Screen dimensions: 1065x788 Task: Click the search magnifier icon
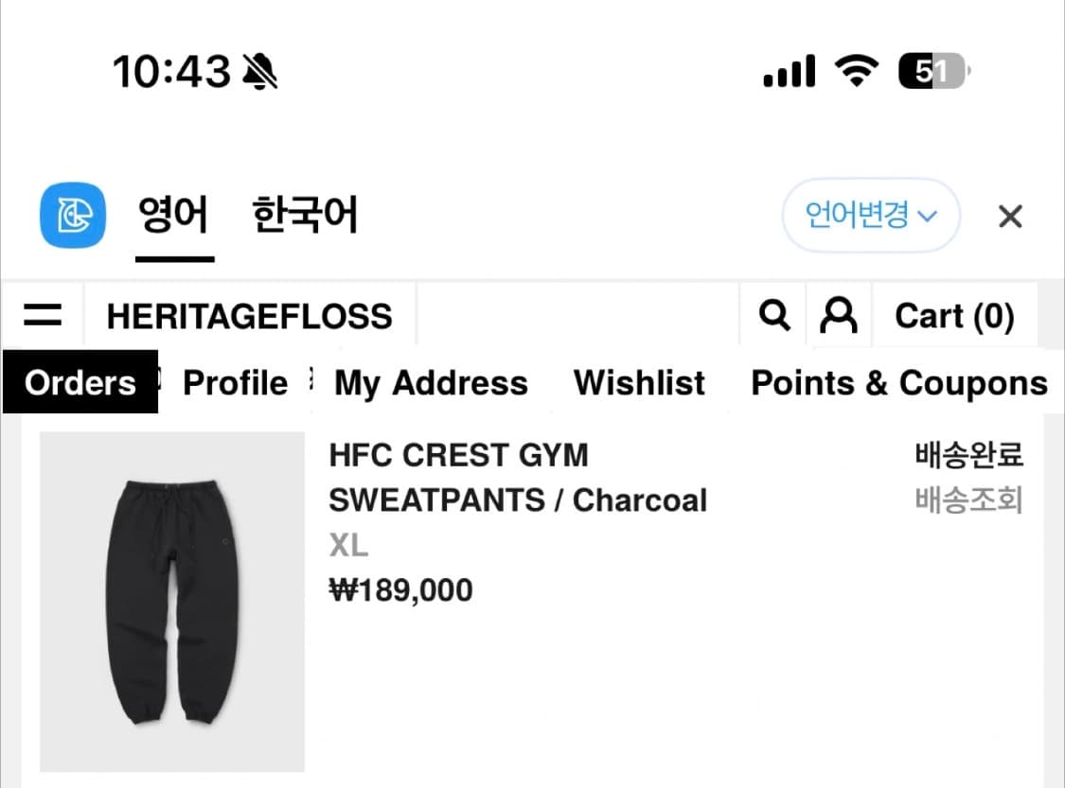tap(774, 315)
